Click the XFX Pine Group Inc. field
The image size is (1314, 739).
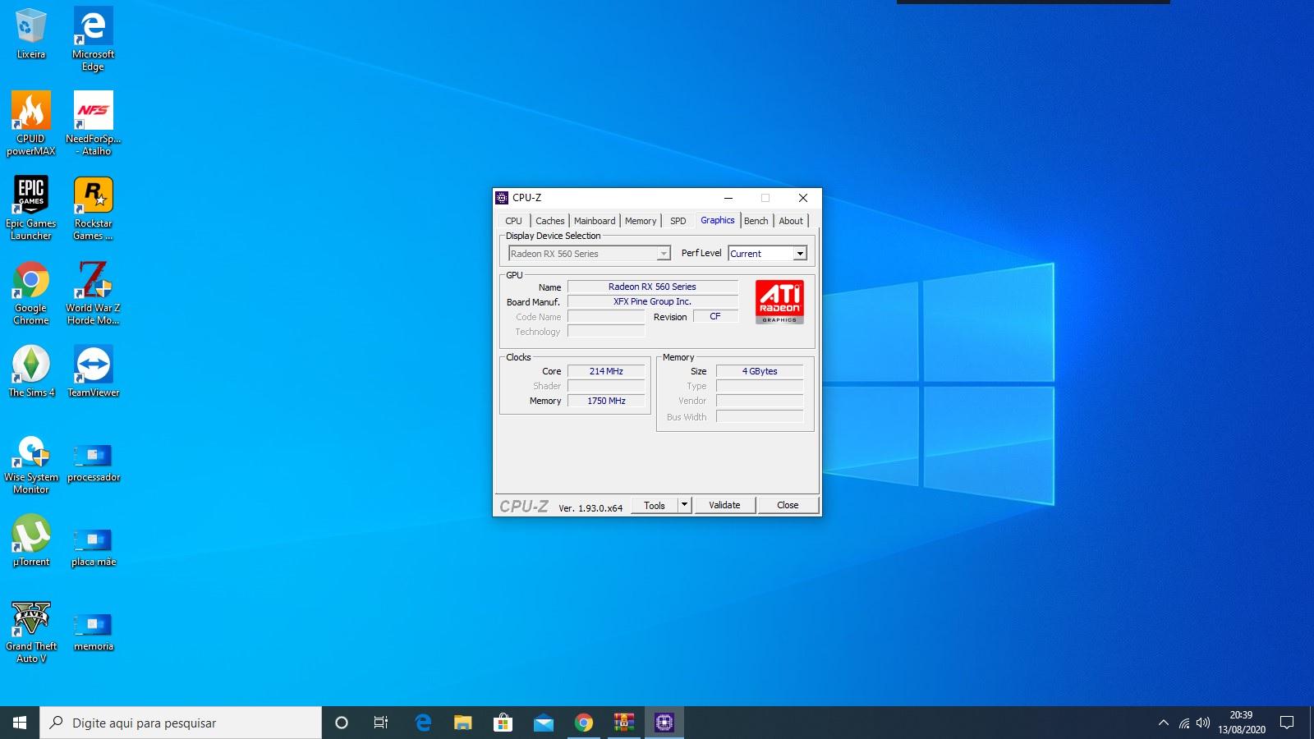(x=652, y=301)
